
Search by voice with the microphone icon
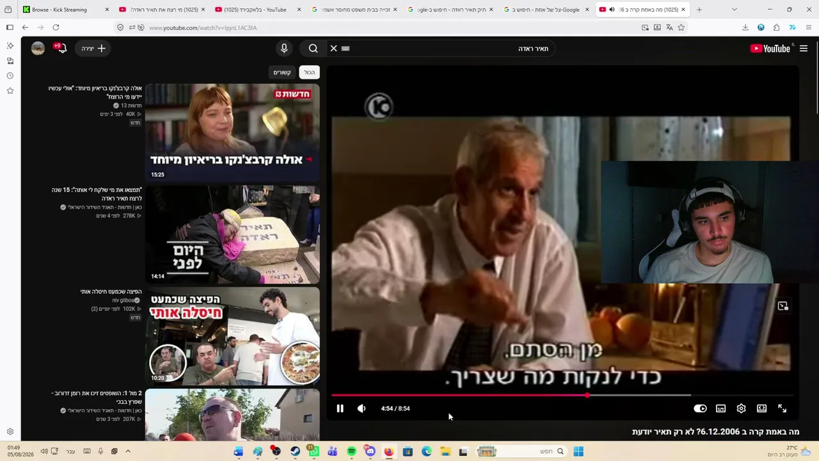coord(284,49)
